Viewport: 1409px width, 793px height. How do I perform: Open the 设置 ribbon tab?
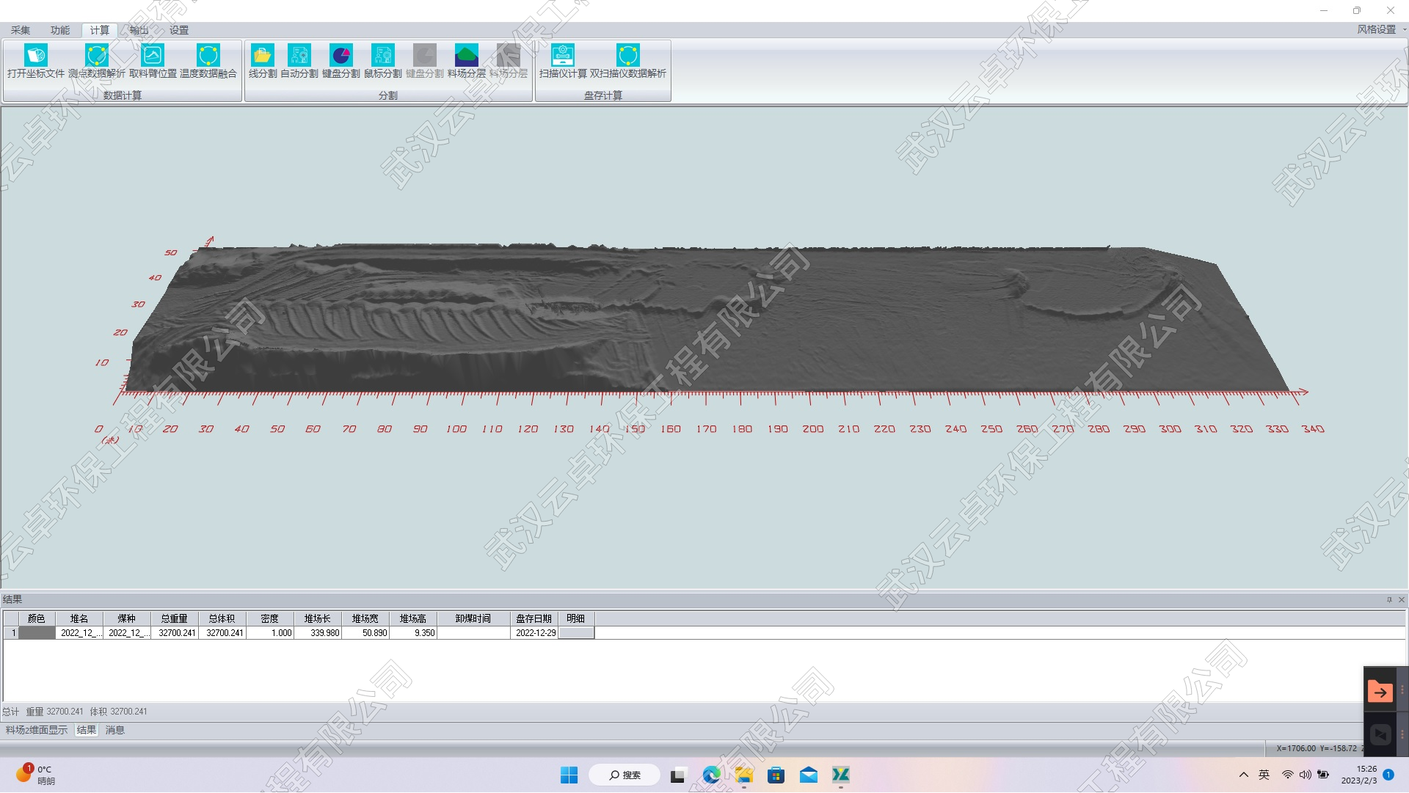coord(179,30)
